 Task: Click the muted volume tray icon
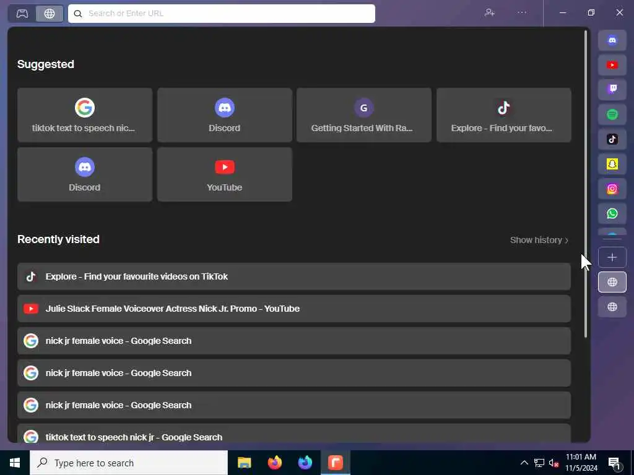tap(554, 463)
